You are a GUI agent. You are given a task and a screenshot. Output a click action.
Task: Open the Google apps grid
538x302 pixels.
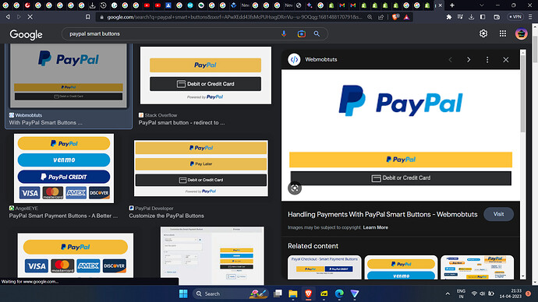pos(503,33)
